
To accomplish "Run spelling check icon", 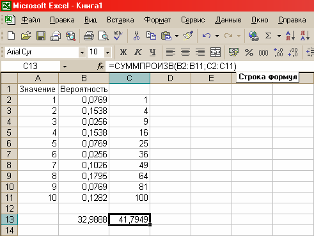I will coord(118,36).
